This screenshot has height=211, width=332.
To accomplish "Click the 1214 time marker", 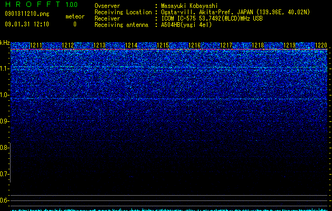I will point(131,45).
